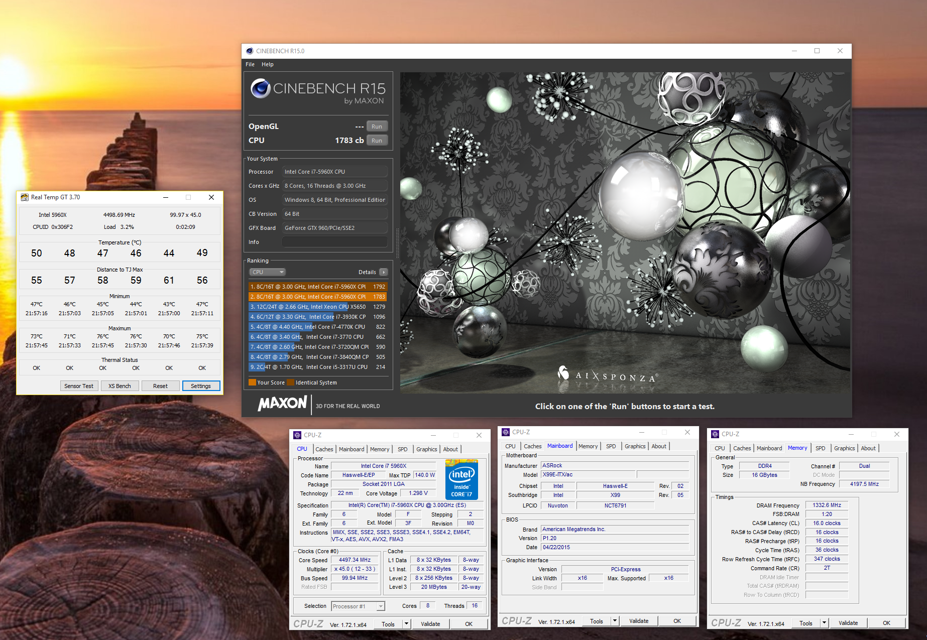927x640 pixels.
Task: Click OK in CPU-Z Memory window
Action: tap(887, 623)
